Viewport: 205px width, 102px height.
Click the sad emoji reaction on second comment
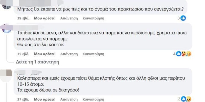tap(188, 54)
